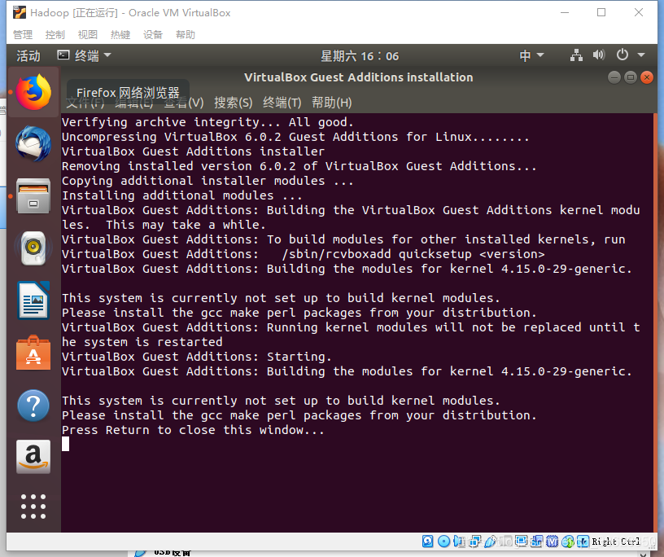Maximize the Guest Additions terminal window

[x=631, y=77]
